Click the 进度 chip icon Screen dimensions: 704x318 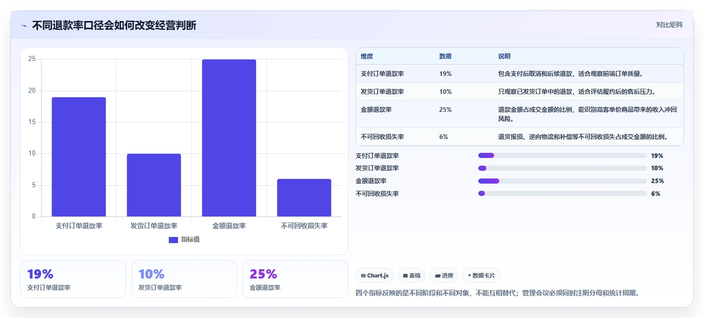click(438, 276)
